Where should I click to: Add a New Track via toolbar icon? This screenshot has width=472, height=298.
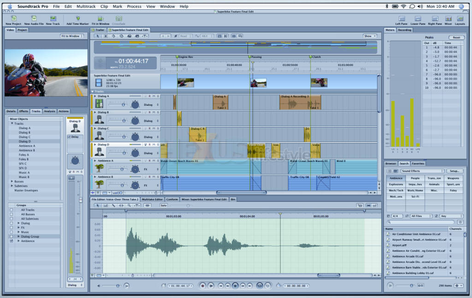tap(53, 18)
